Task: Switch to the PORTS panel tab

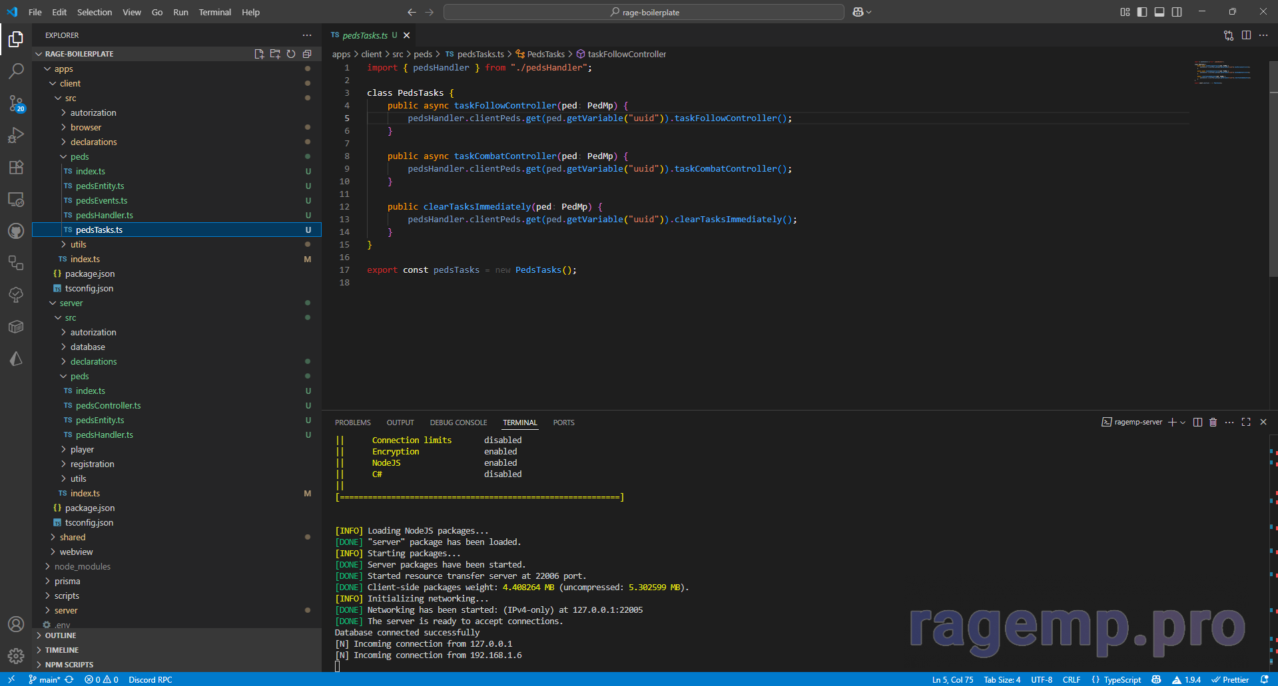Action: pyautogui.click(x=563, y=423)
